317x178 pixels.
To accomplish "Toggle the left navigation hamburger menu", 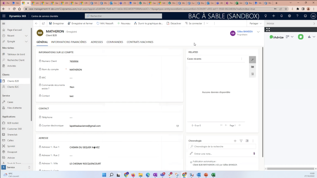I will (x=4, y=23).
